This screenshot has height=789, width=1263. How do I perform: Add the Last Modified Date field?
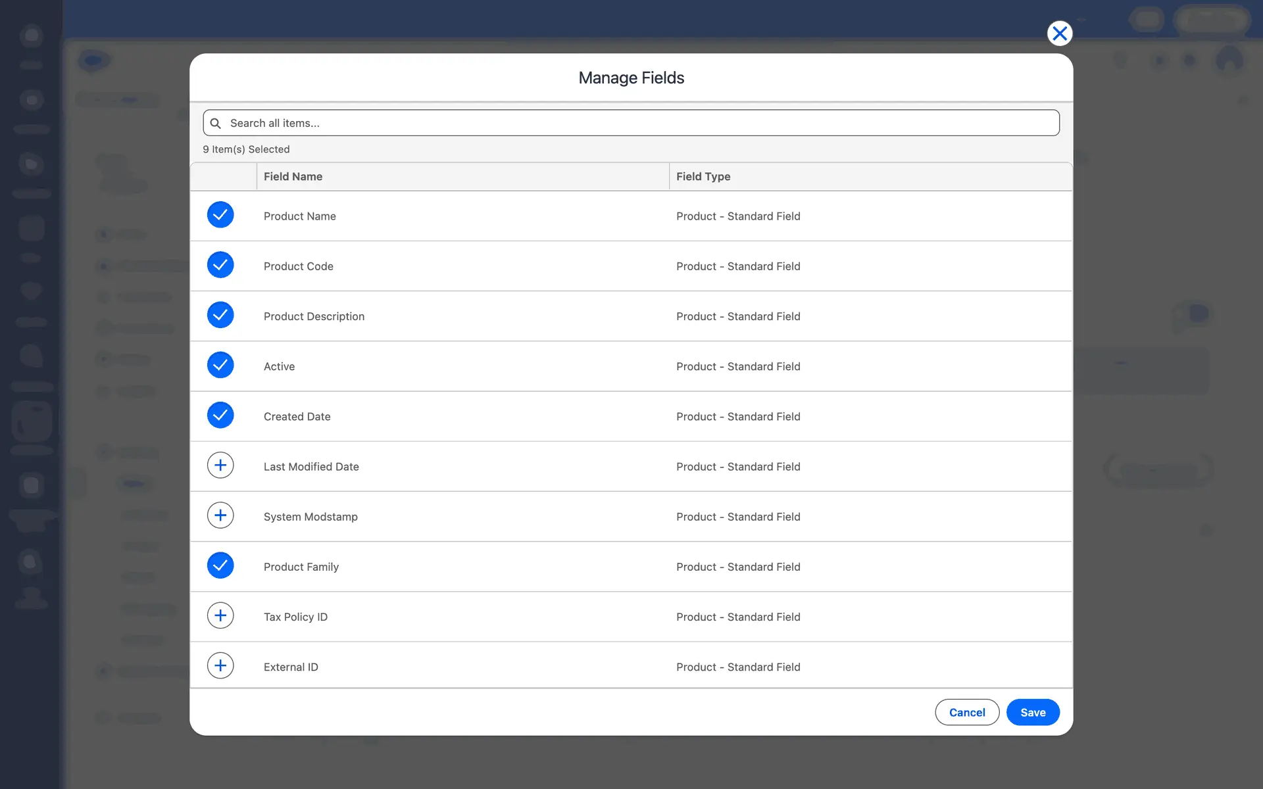point(220,466)
